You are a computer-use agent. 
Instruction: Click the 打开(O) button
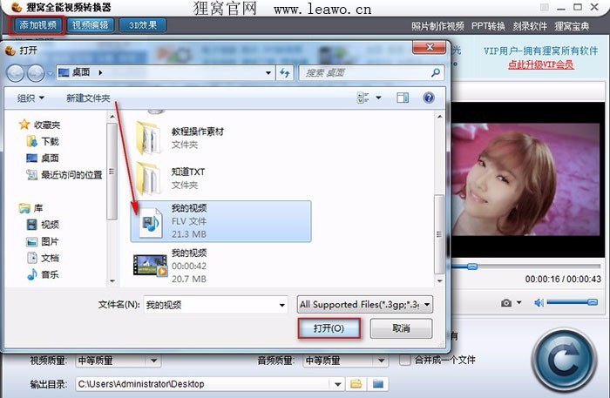coord(329,328)
